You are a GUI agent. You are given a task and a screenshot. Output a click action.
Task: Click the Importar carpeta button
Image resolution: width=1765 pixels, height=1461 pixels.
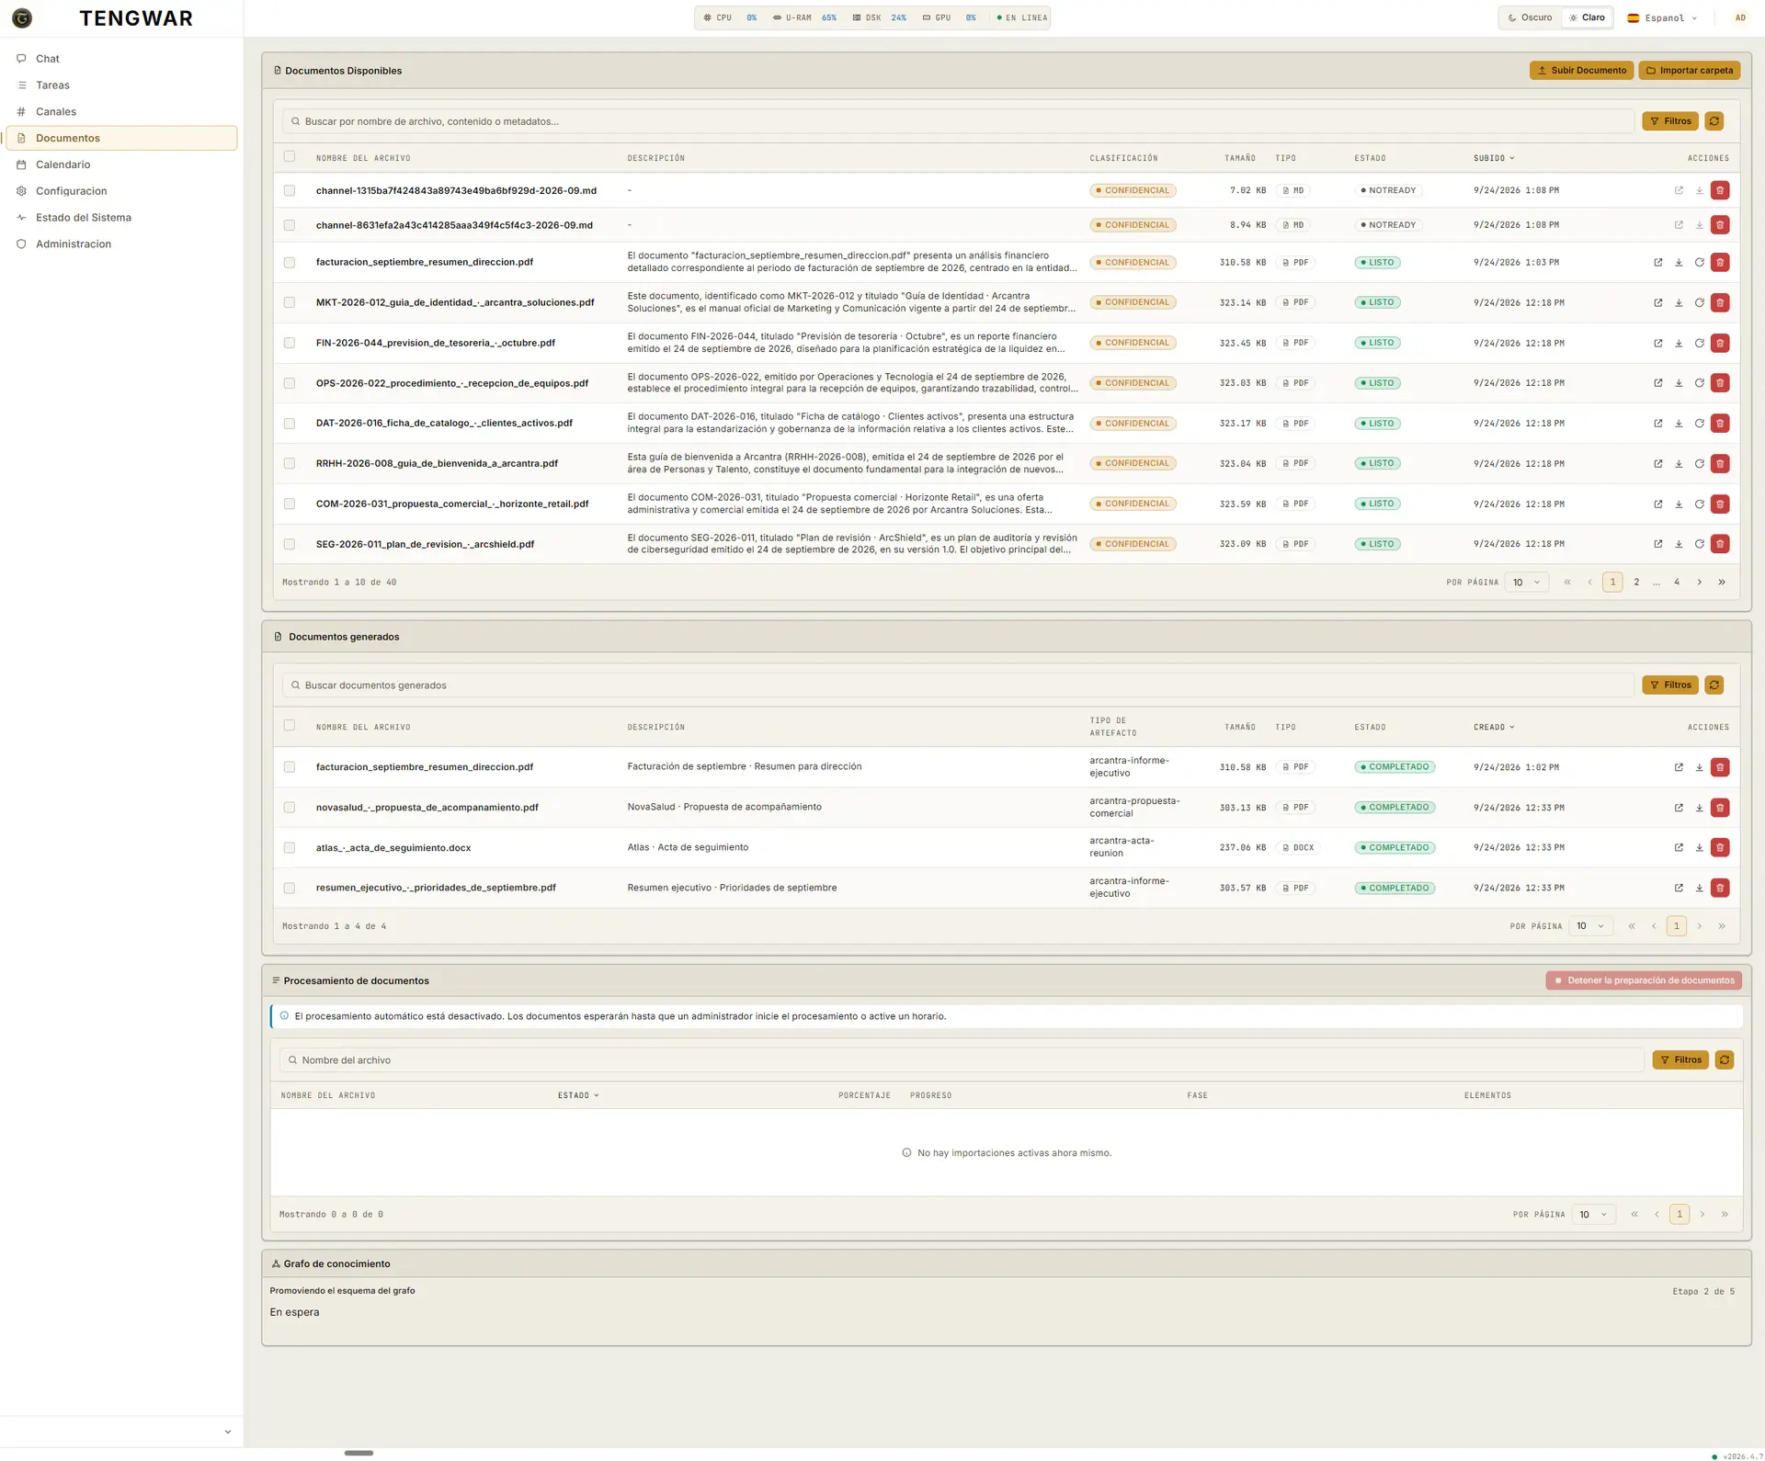1689,70
